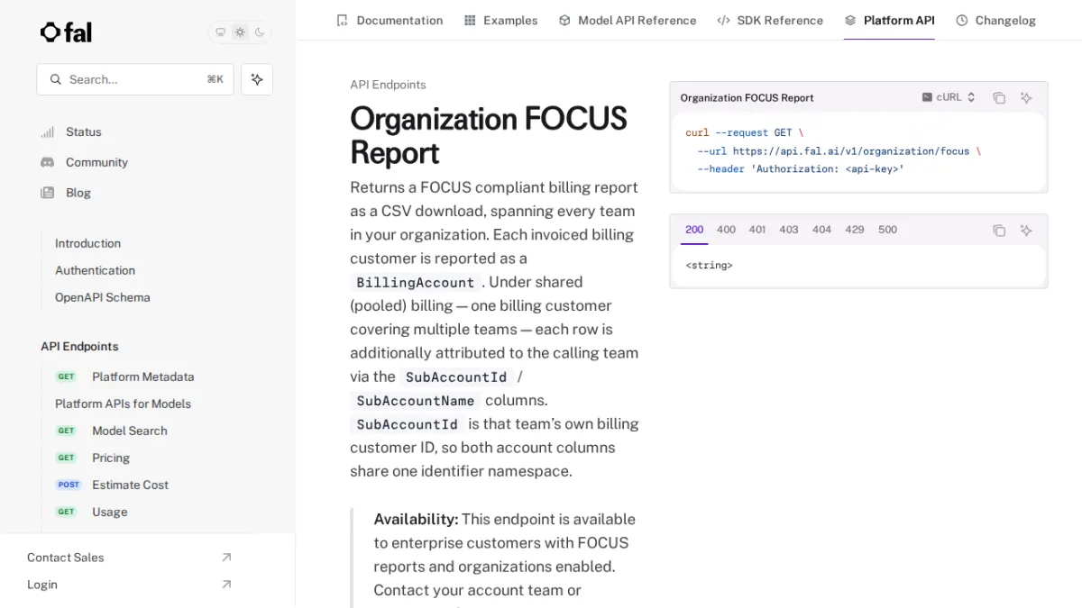Copy the cURL request code
The height and width of the screenshot is (608, 1082).
(x=999, y=97)
